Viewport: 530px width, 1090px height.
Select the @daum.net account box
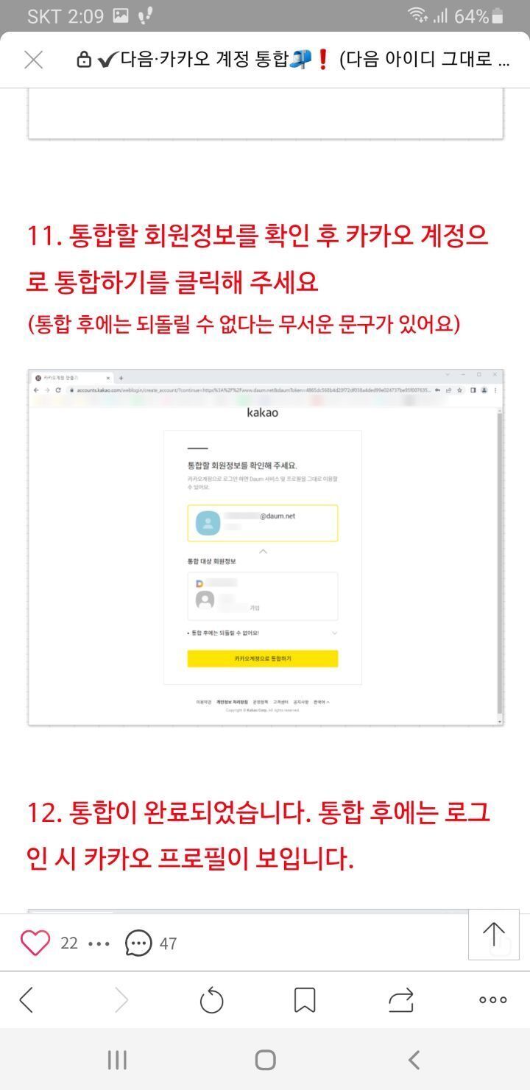(x=263, y=523)
